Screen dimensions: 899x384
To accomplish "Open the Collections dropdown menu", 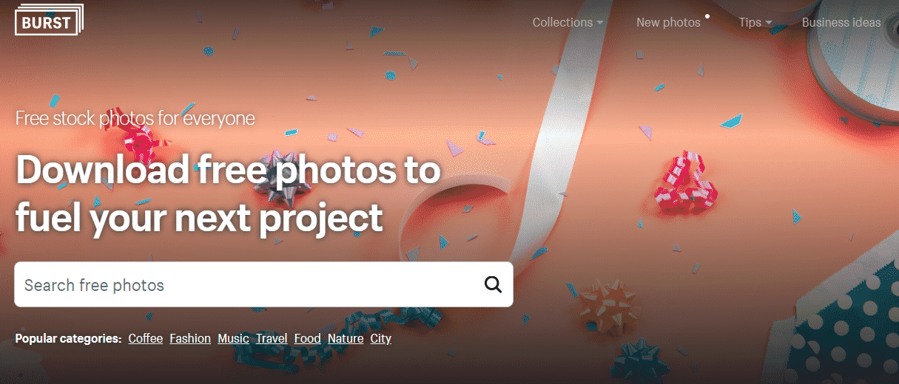I will tap(568, 22).
